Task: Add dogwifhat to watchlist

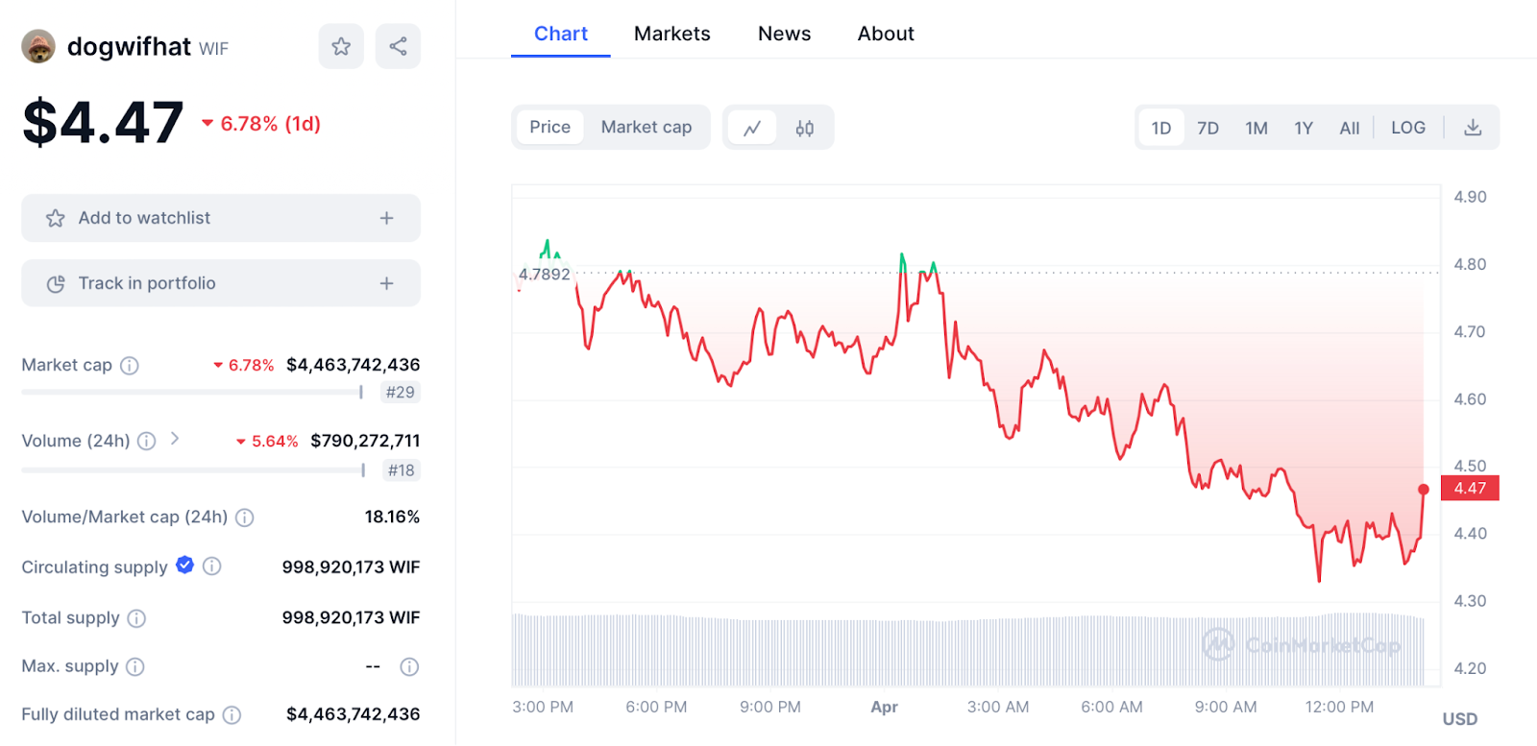Action: click(x=221, y=218)
